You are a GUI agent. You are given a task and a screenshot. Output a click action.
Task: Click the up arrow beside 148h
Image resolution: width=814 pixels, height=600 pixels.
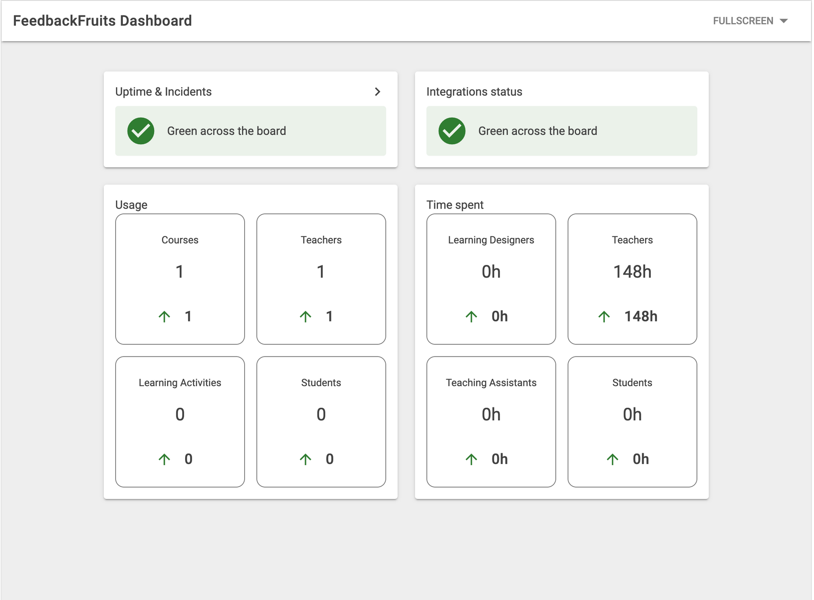[x=604, y=316]
